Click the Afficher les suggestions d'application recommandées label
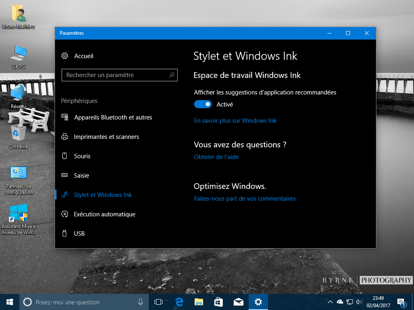Image resolution: width=414 pixels, height=310 pixels. (265, 92)
